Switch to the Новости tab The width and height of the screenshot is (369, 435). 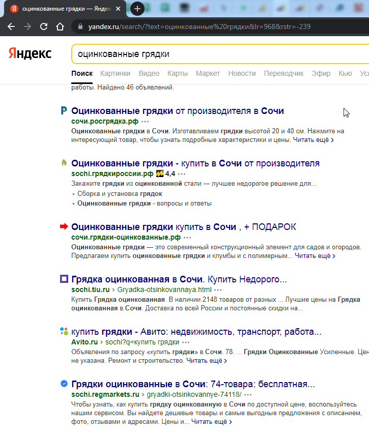pos(242,73)
